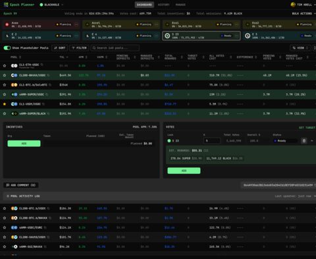Screen dimensions: 316x259
Task: Collapse the S 23 vote details
Action: pos(312,141)
